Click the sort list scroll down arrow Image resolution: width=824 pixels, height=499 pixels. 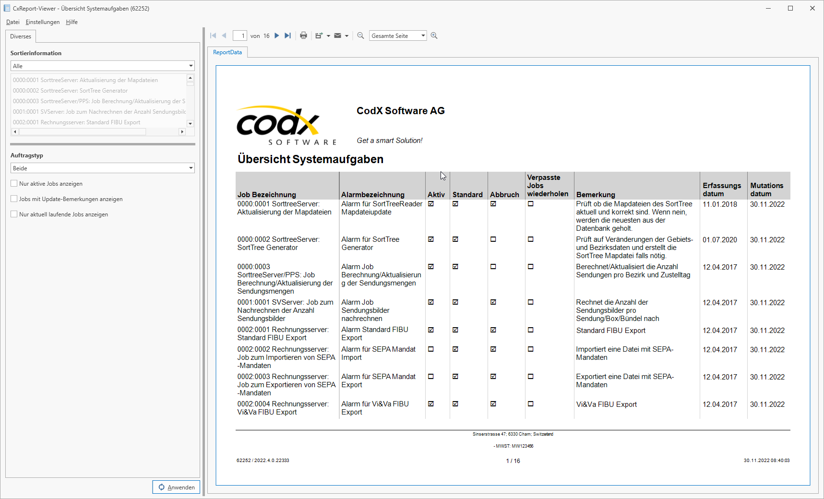tap(191, 124)
